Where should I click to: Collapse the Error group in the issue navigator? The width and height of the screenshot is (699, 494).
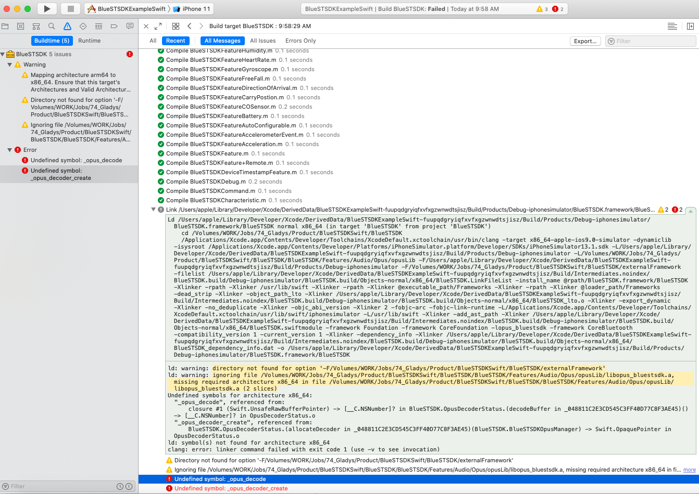pyautogui.click(x=9, y=150)
